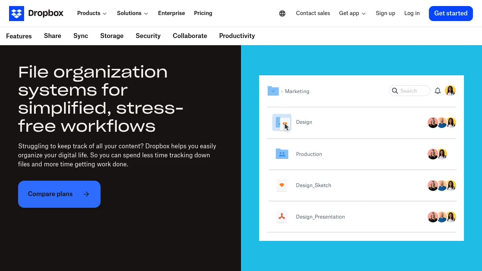Click the Design folder icon
This screenshot has height=271, width=482.
click(282, 122)
